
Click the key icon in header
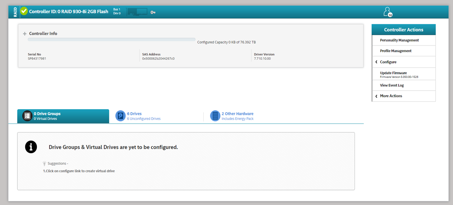tap(153, 12)
